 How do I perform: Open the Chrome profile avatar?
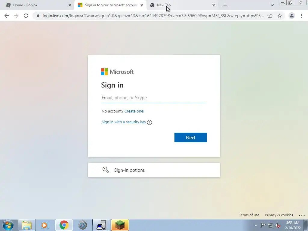point(292,16)
